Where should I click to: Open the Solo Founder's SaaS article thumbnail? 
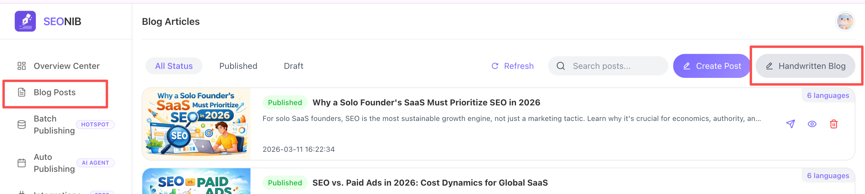(196, 124)
